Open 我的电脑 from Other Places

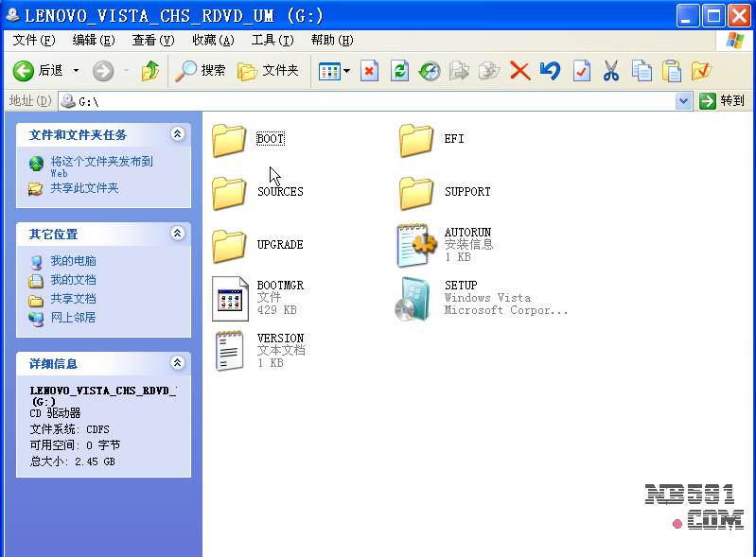[x=73, y=261]
